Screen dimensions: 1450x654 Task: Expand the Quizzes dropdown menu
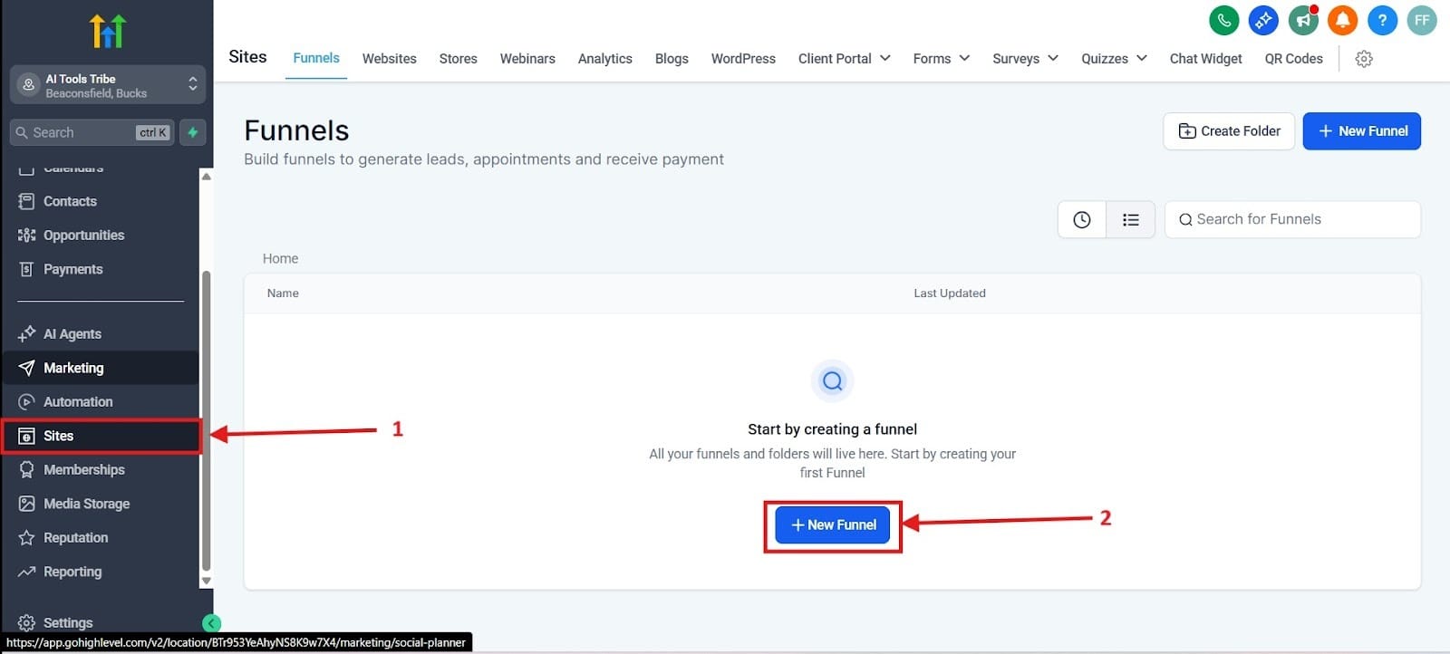pyautogui.click(x=1114, y=59)
